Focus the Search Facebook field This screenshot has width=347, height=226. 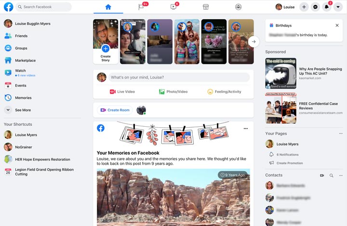point(43,7)
